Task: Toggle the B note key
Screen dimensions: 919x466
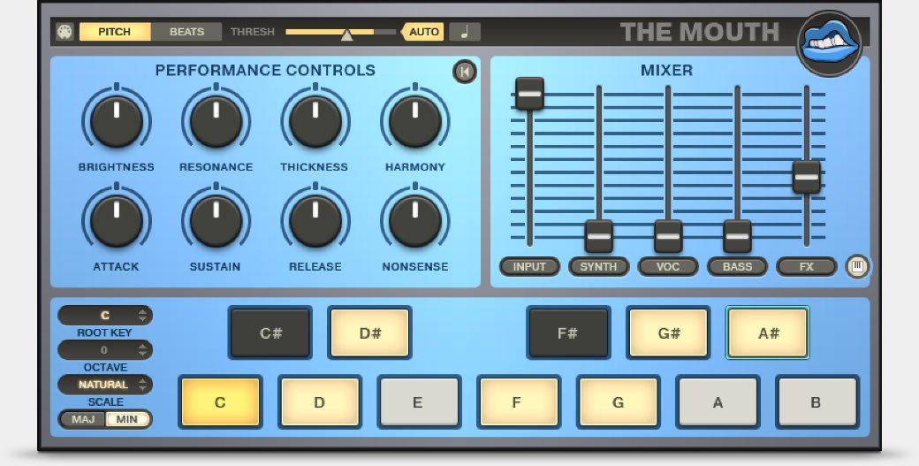Action: tap(817, 402)
